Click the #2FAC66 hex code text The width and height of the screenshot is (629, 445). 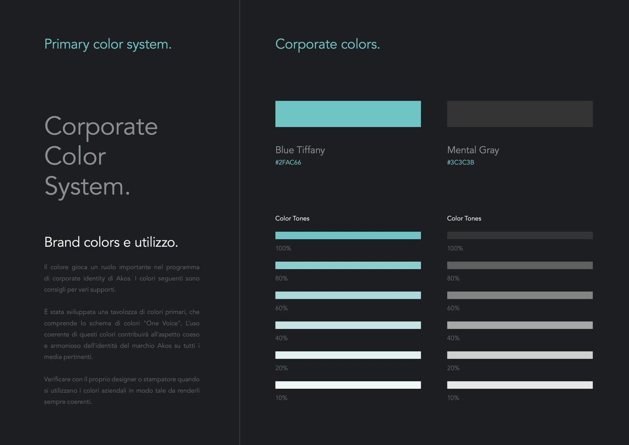pos(288,162)
